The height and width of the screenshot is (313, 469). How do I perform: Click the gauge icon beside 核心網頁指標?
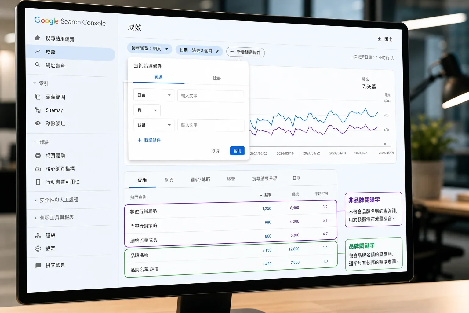pos(38,169)
